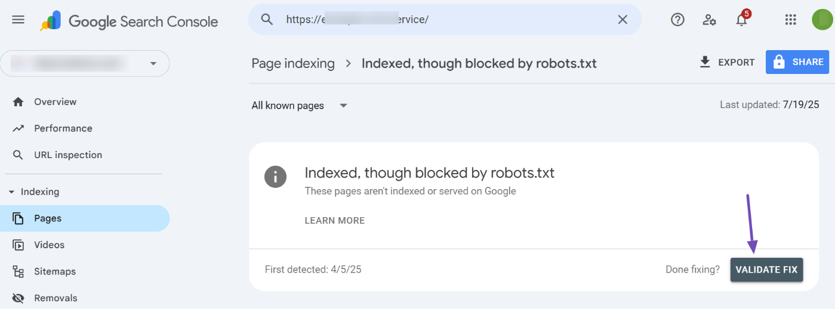Click the info icon in card

(x=275, y=177)
